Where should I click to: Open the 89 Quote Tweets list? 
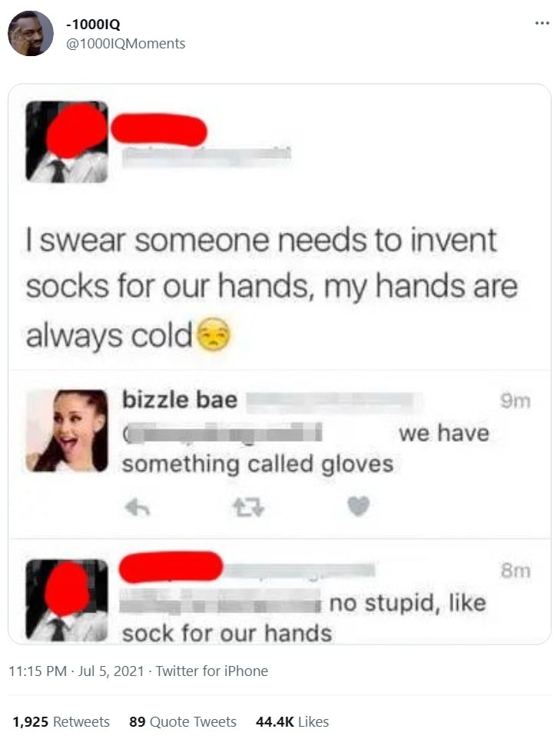[183, 721]
